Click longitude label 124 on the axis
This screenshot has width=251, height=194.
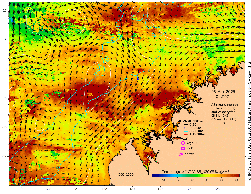(161, 189)
